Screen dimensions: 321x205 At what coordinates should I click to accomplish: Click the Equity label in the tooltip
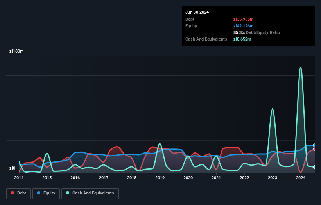191,26
